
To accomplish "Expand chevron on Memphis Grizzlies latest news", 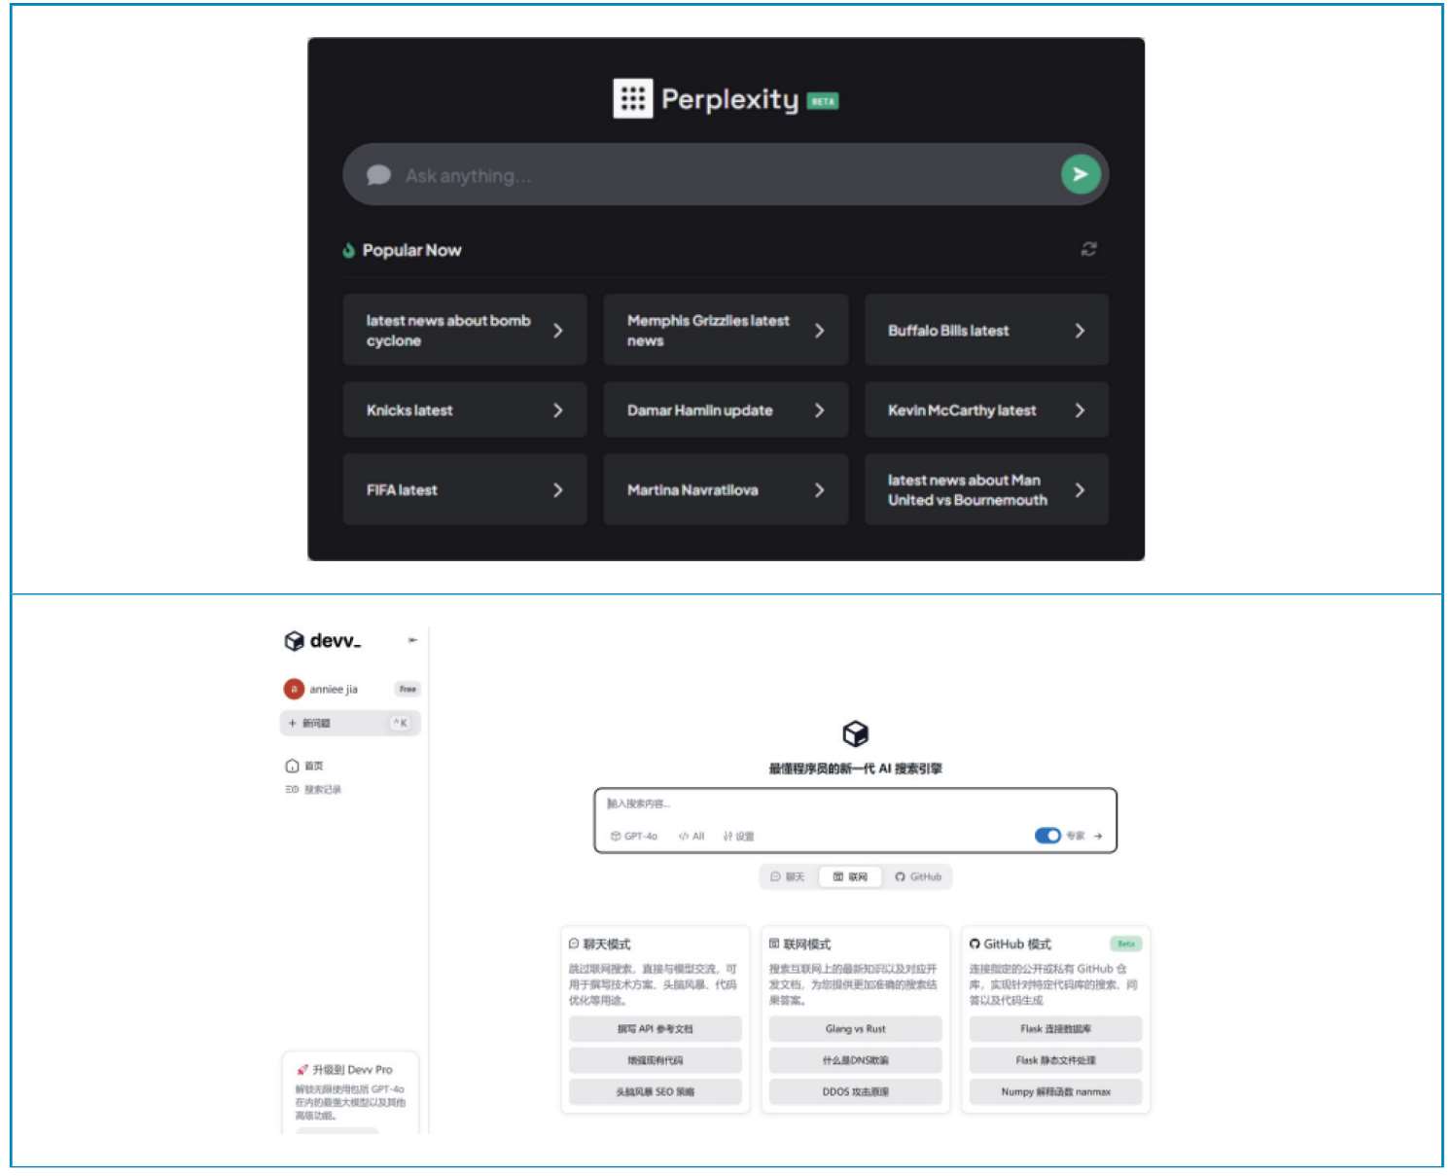I will pos(820,331).
